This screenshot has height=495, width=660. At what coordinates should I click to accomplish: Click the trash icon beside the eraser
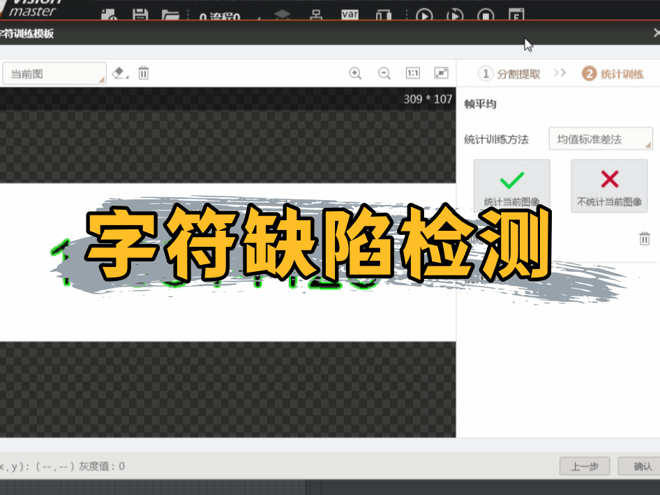pos(144,73)
